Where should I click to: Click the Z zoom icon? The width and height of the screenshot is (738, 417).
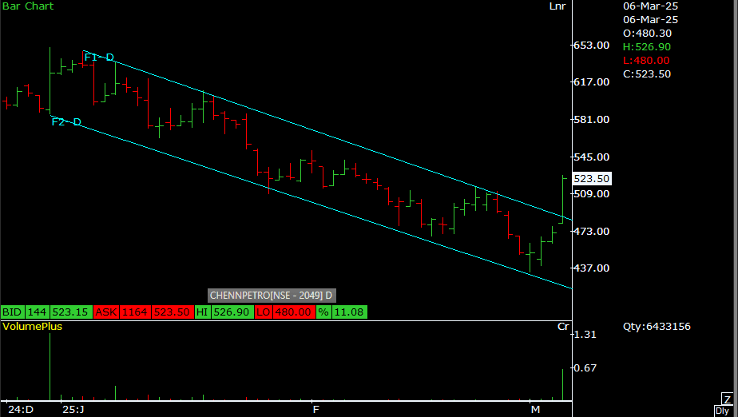pyautogui.click(x=727, y=398)
